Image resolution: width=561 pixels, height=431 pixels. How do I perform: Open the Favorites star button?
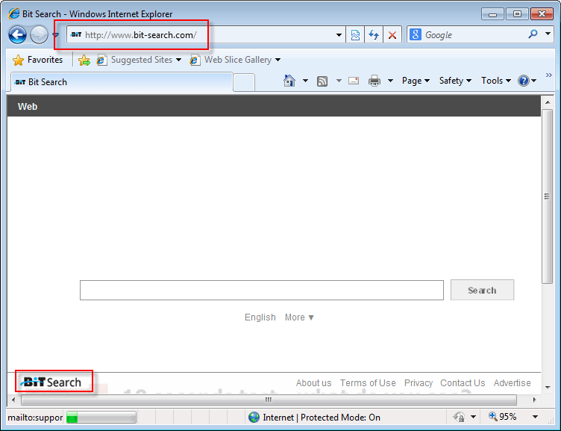[37, 60]
